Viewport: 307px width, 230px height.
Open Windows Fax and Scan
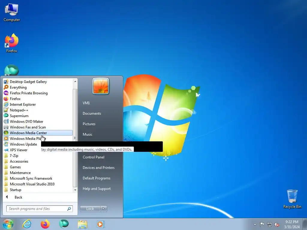[37, 127]
